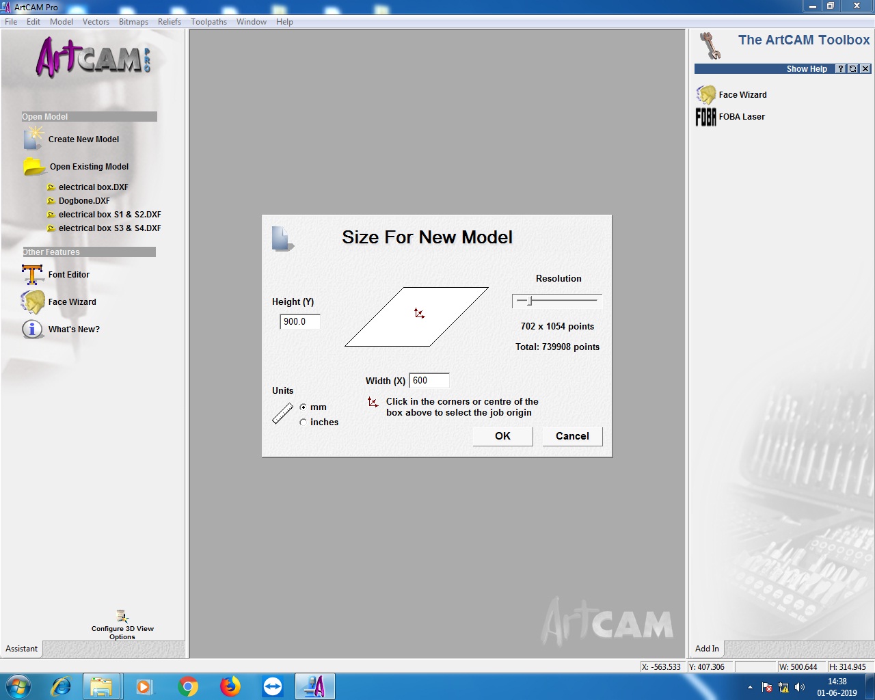The width and height of the screenshot is (875, 700).
Task: Click the Face Wizard icon in Toolbox
Action: 706,95
